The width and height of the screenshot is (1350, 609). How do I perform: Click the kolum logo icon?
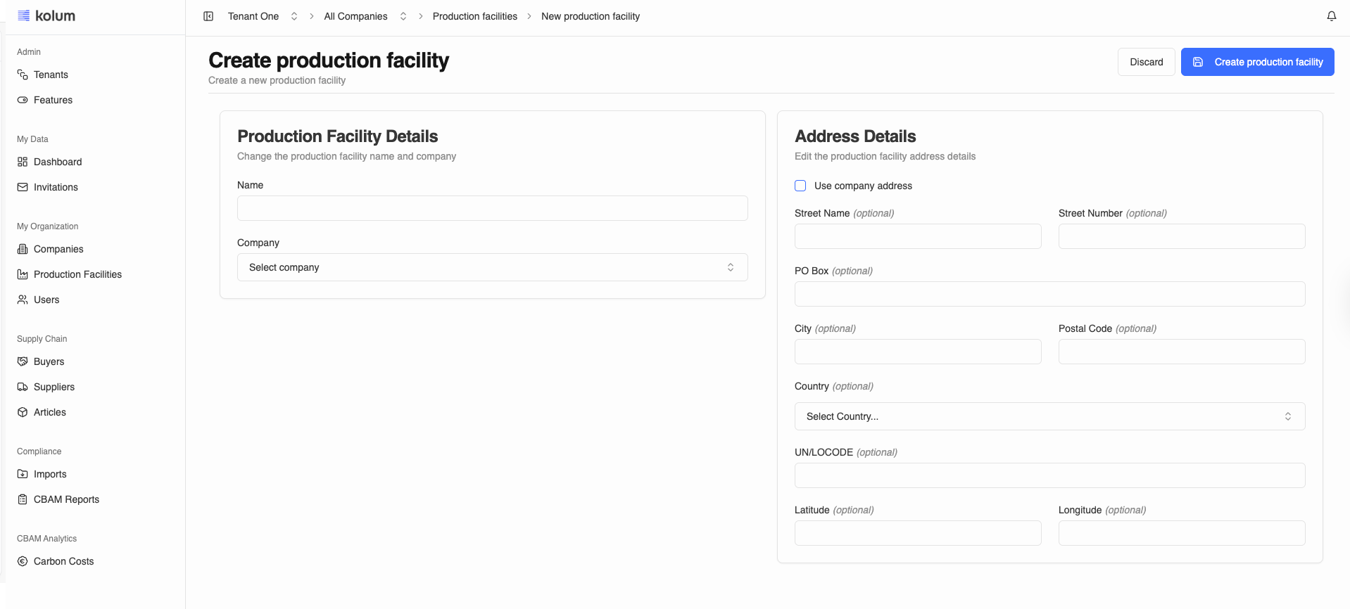tap(24, 15)
